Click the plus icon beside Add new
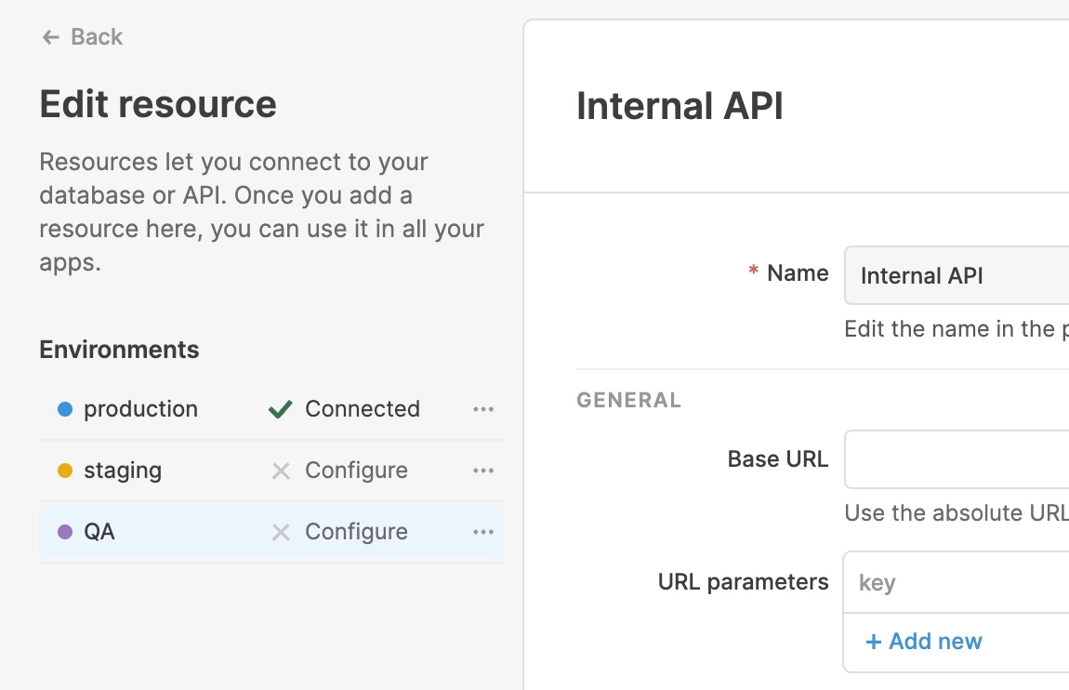This screenshot has height=690, width=1069. coord(873,642)
